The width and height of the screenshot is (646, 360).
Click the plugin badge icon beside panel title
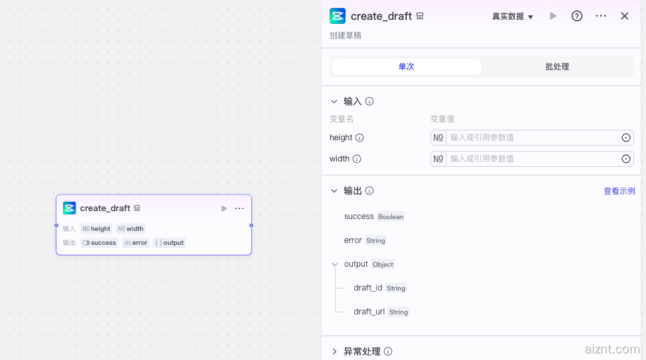tap(420, 16)
